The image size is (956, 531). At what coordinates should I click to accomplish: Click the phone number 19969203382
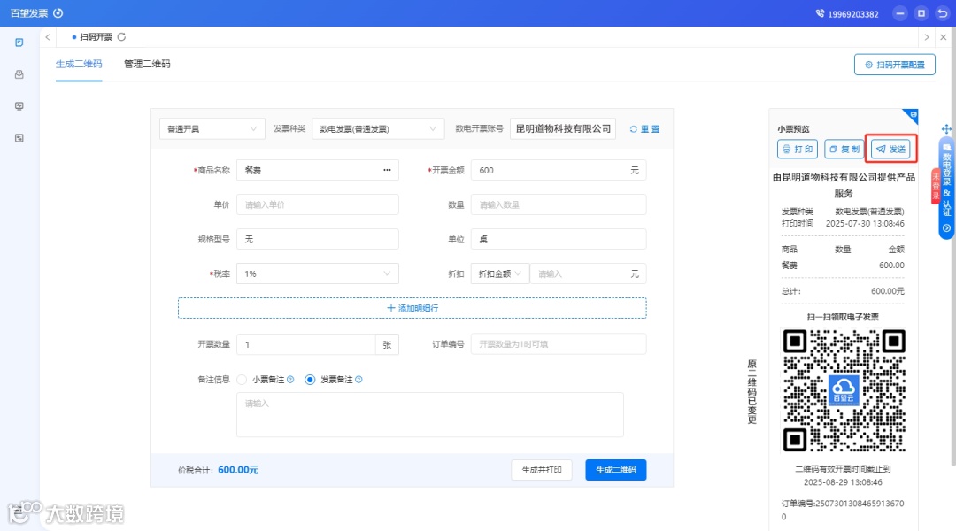tap(853, 14)
